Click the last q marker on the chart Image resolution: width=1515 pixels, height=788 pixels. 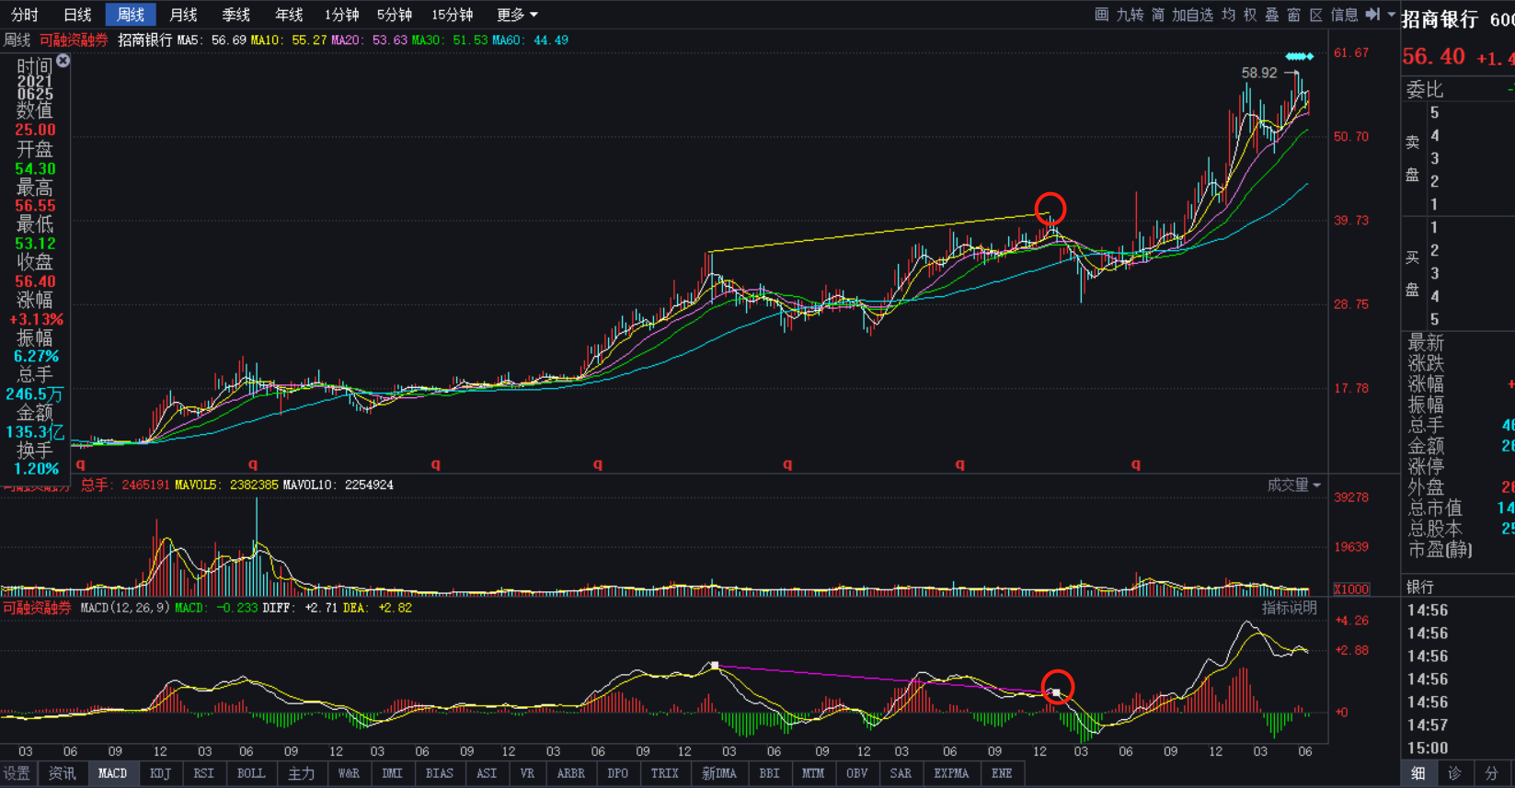[x=1136, y=464]
